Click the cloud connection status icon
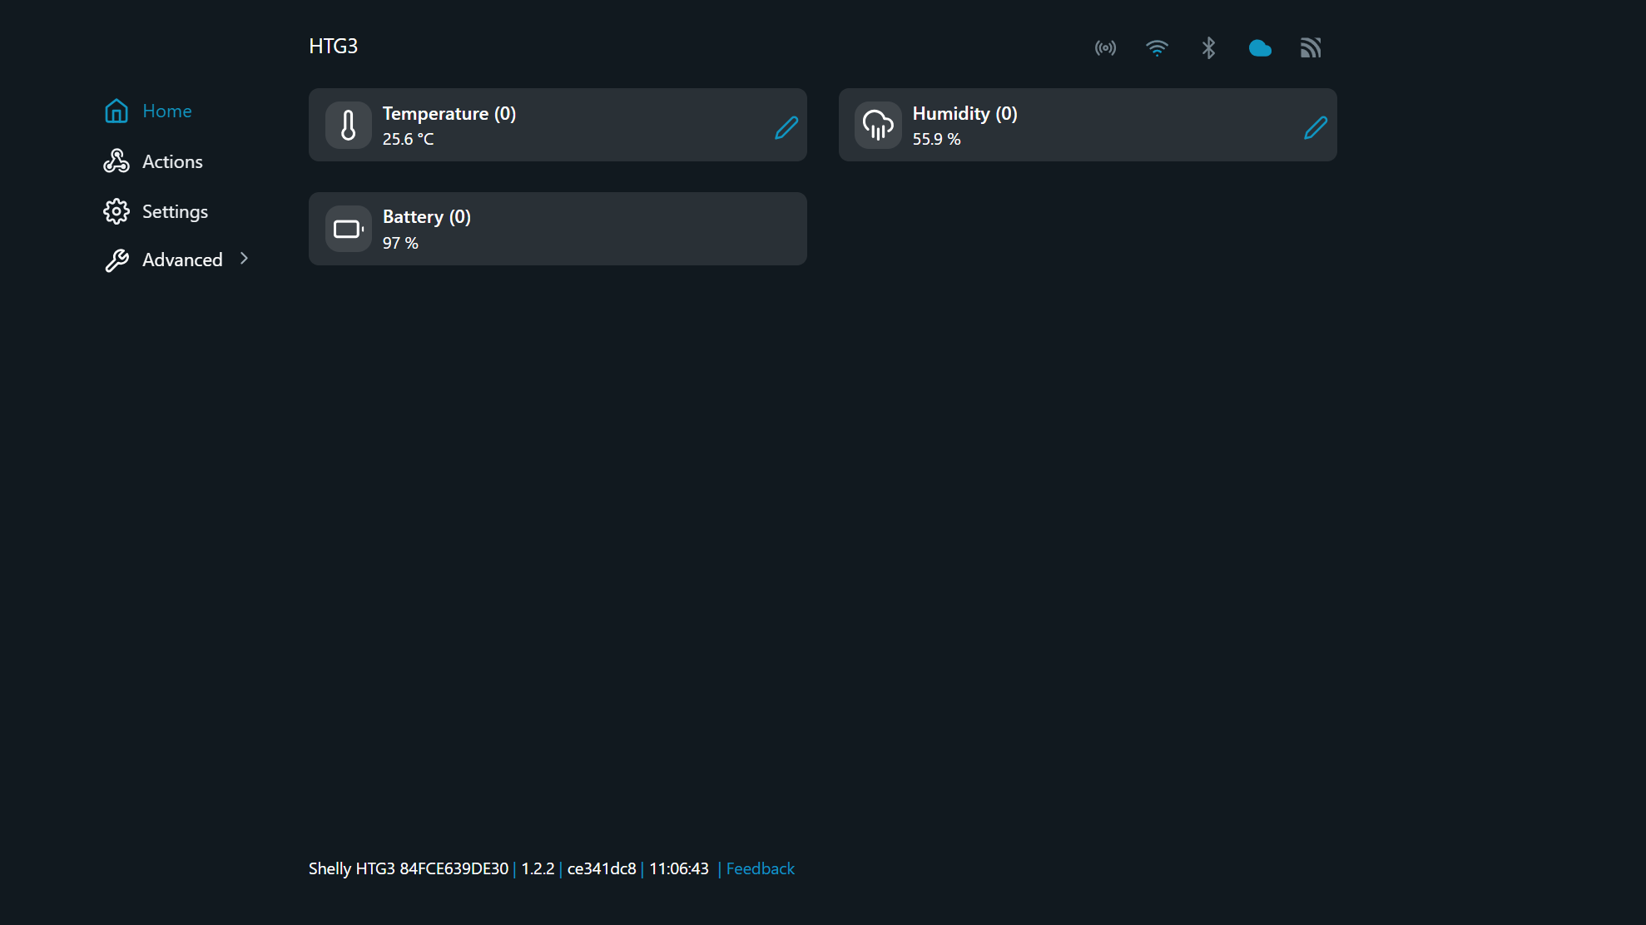 tap(1260, 47)
